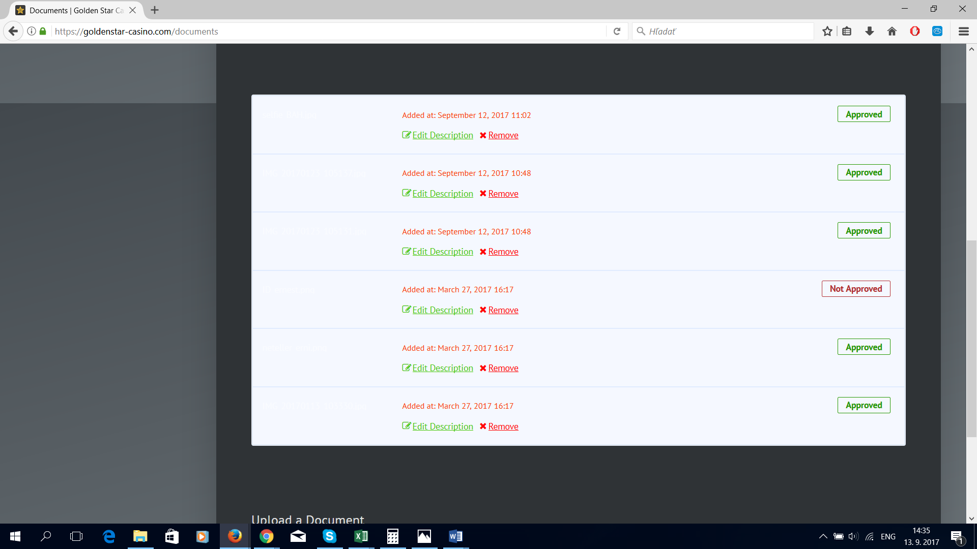The width and height of the screenshot is (977, 549).
Task: Open the downloads arrow icon
Action: tap(870, 31)
